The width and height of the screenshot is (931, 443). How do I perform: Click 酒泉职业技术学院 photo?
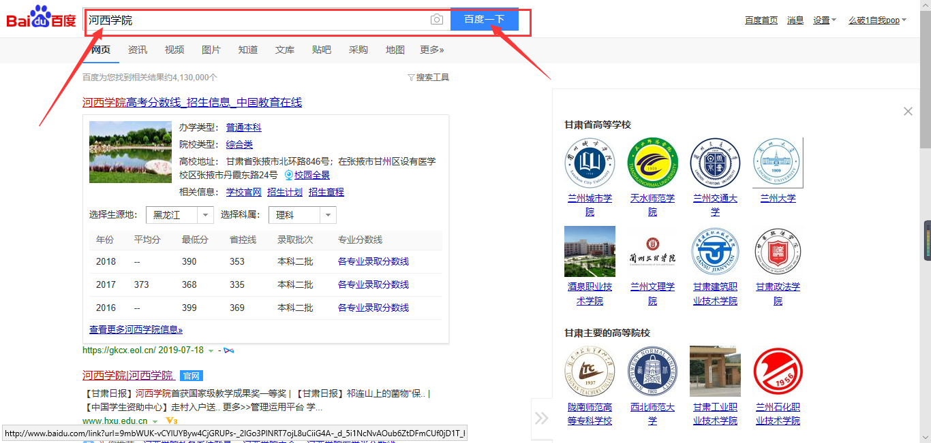590,252
